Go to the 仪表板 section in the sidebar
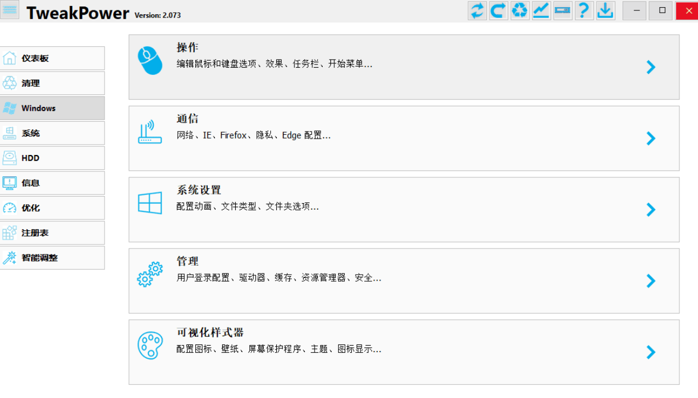Image resolution: width=698 pixels, height=398 pixels. point(53,58)
